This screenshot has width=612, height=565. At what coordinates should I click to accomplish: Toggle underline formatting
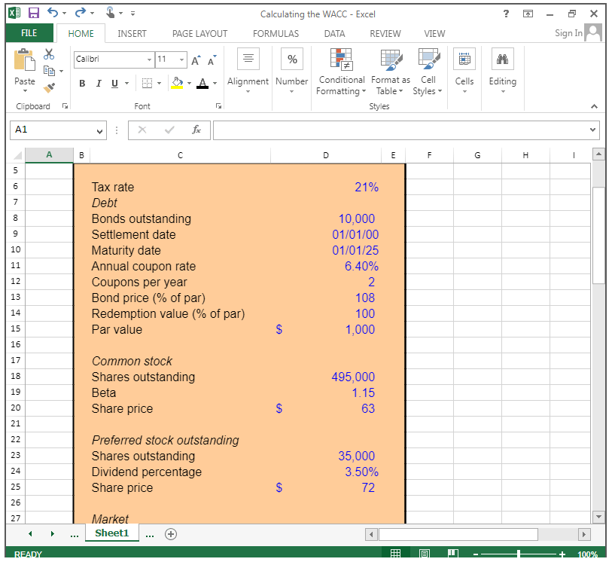pos(114,83)
